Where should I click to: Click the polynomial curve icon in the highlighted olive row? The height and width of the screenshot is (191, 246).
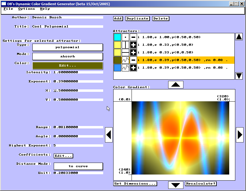point(125,60)
